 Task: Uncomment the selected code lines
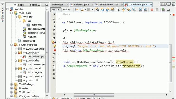pos(169,10)
